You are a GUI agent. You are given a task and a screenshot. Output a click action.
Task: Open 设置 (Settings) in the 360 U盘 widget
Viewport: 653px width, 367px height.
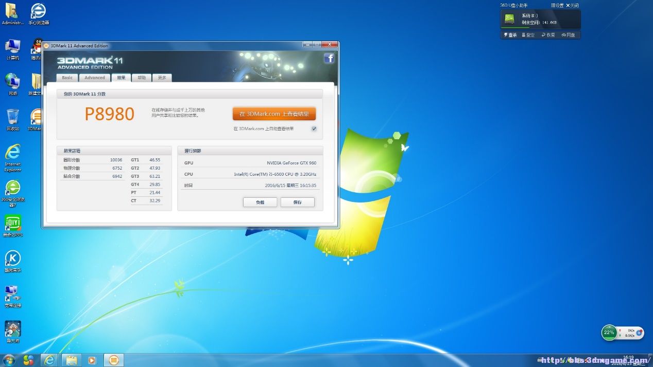pyautogui.click(x=557, y=5)
